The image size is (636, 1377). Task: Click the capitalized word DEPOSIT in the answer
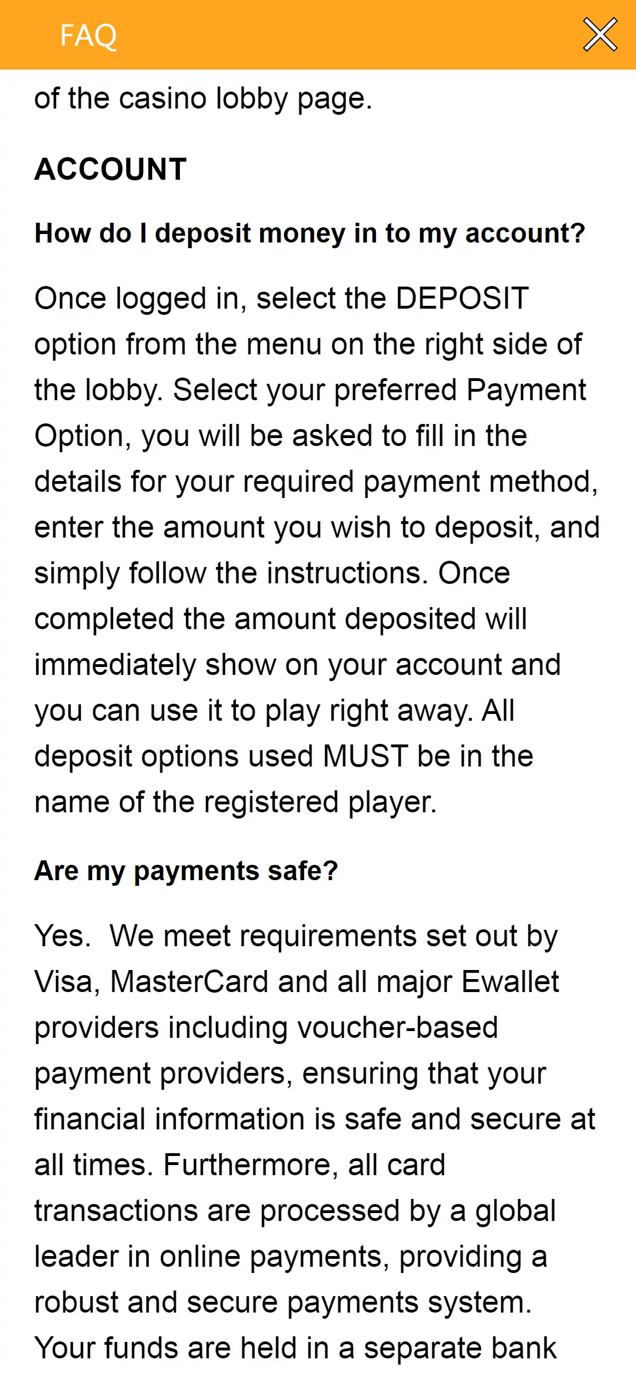[x=462, y=298]
